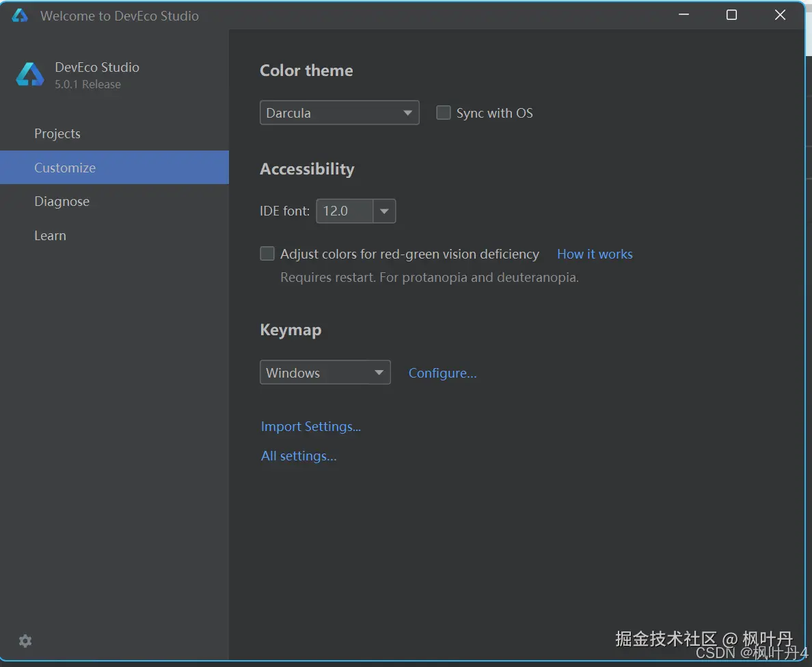Open the Import Settings... link

point(311,426)
